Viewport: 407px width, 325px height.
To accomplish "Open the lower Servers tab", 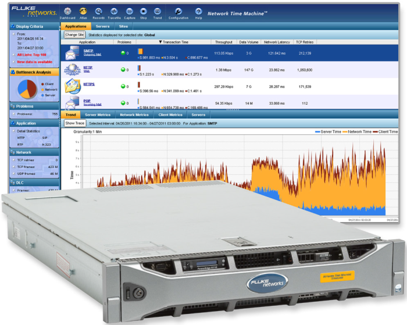I will click(198, 115).
